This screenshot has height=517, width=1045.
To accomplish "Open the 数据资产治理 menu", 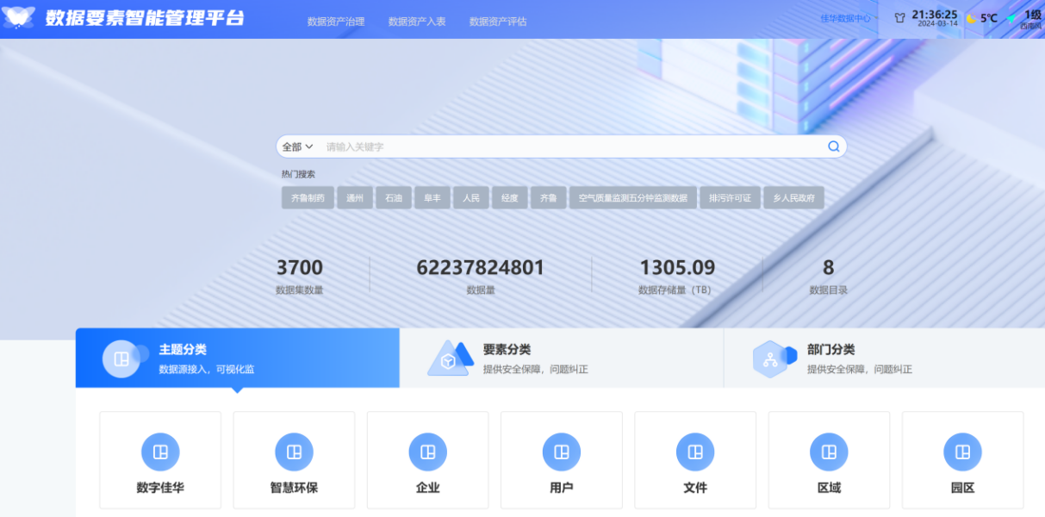I will click(335, 20).
